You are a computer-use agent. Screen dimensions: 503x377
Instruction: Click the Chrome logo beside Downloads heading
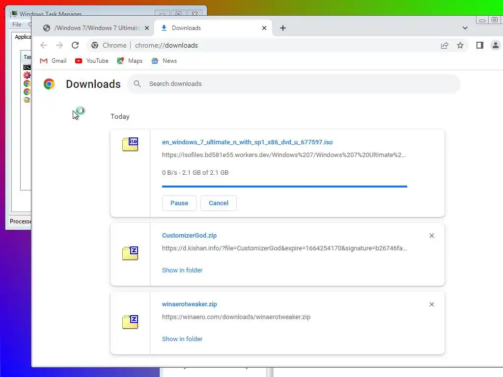pos(49,84)
